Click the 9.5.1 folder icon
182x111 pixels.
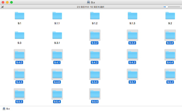132,75
